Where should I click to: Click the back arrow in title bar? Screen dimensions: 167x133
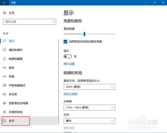coord(4,2)
